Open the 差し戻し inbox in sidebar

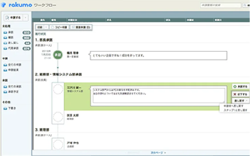[x=13, y=43]
